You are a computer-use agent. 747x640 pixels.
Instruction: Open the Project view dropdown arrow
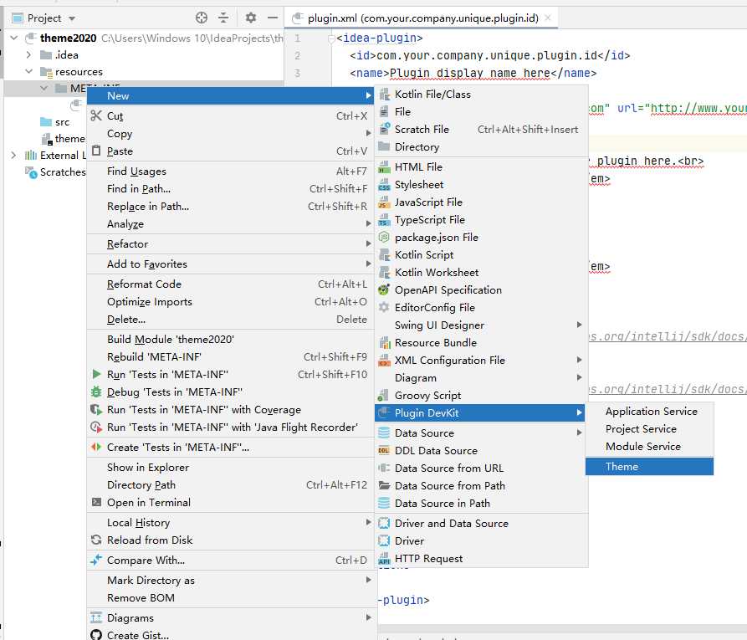coord(72,18)
